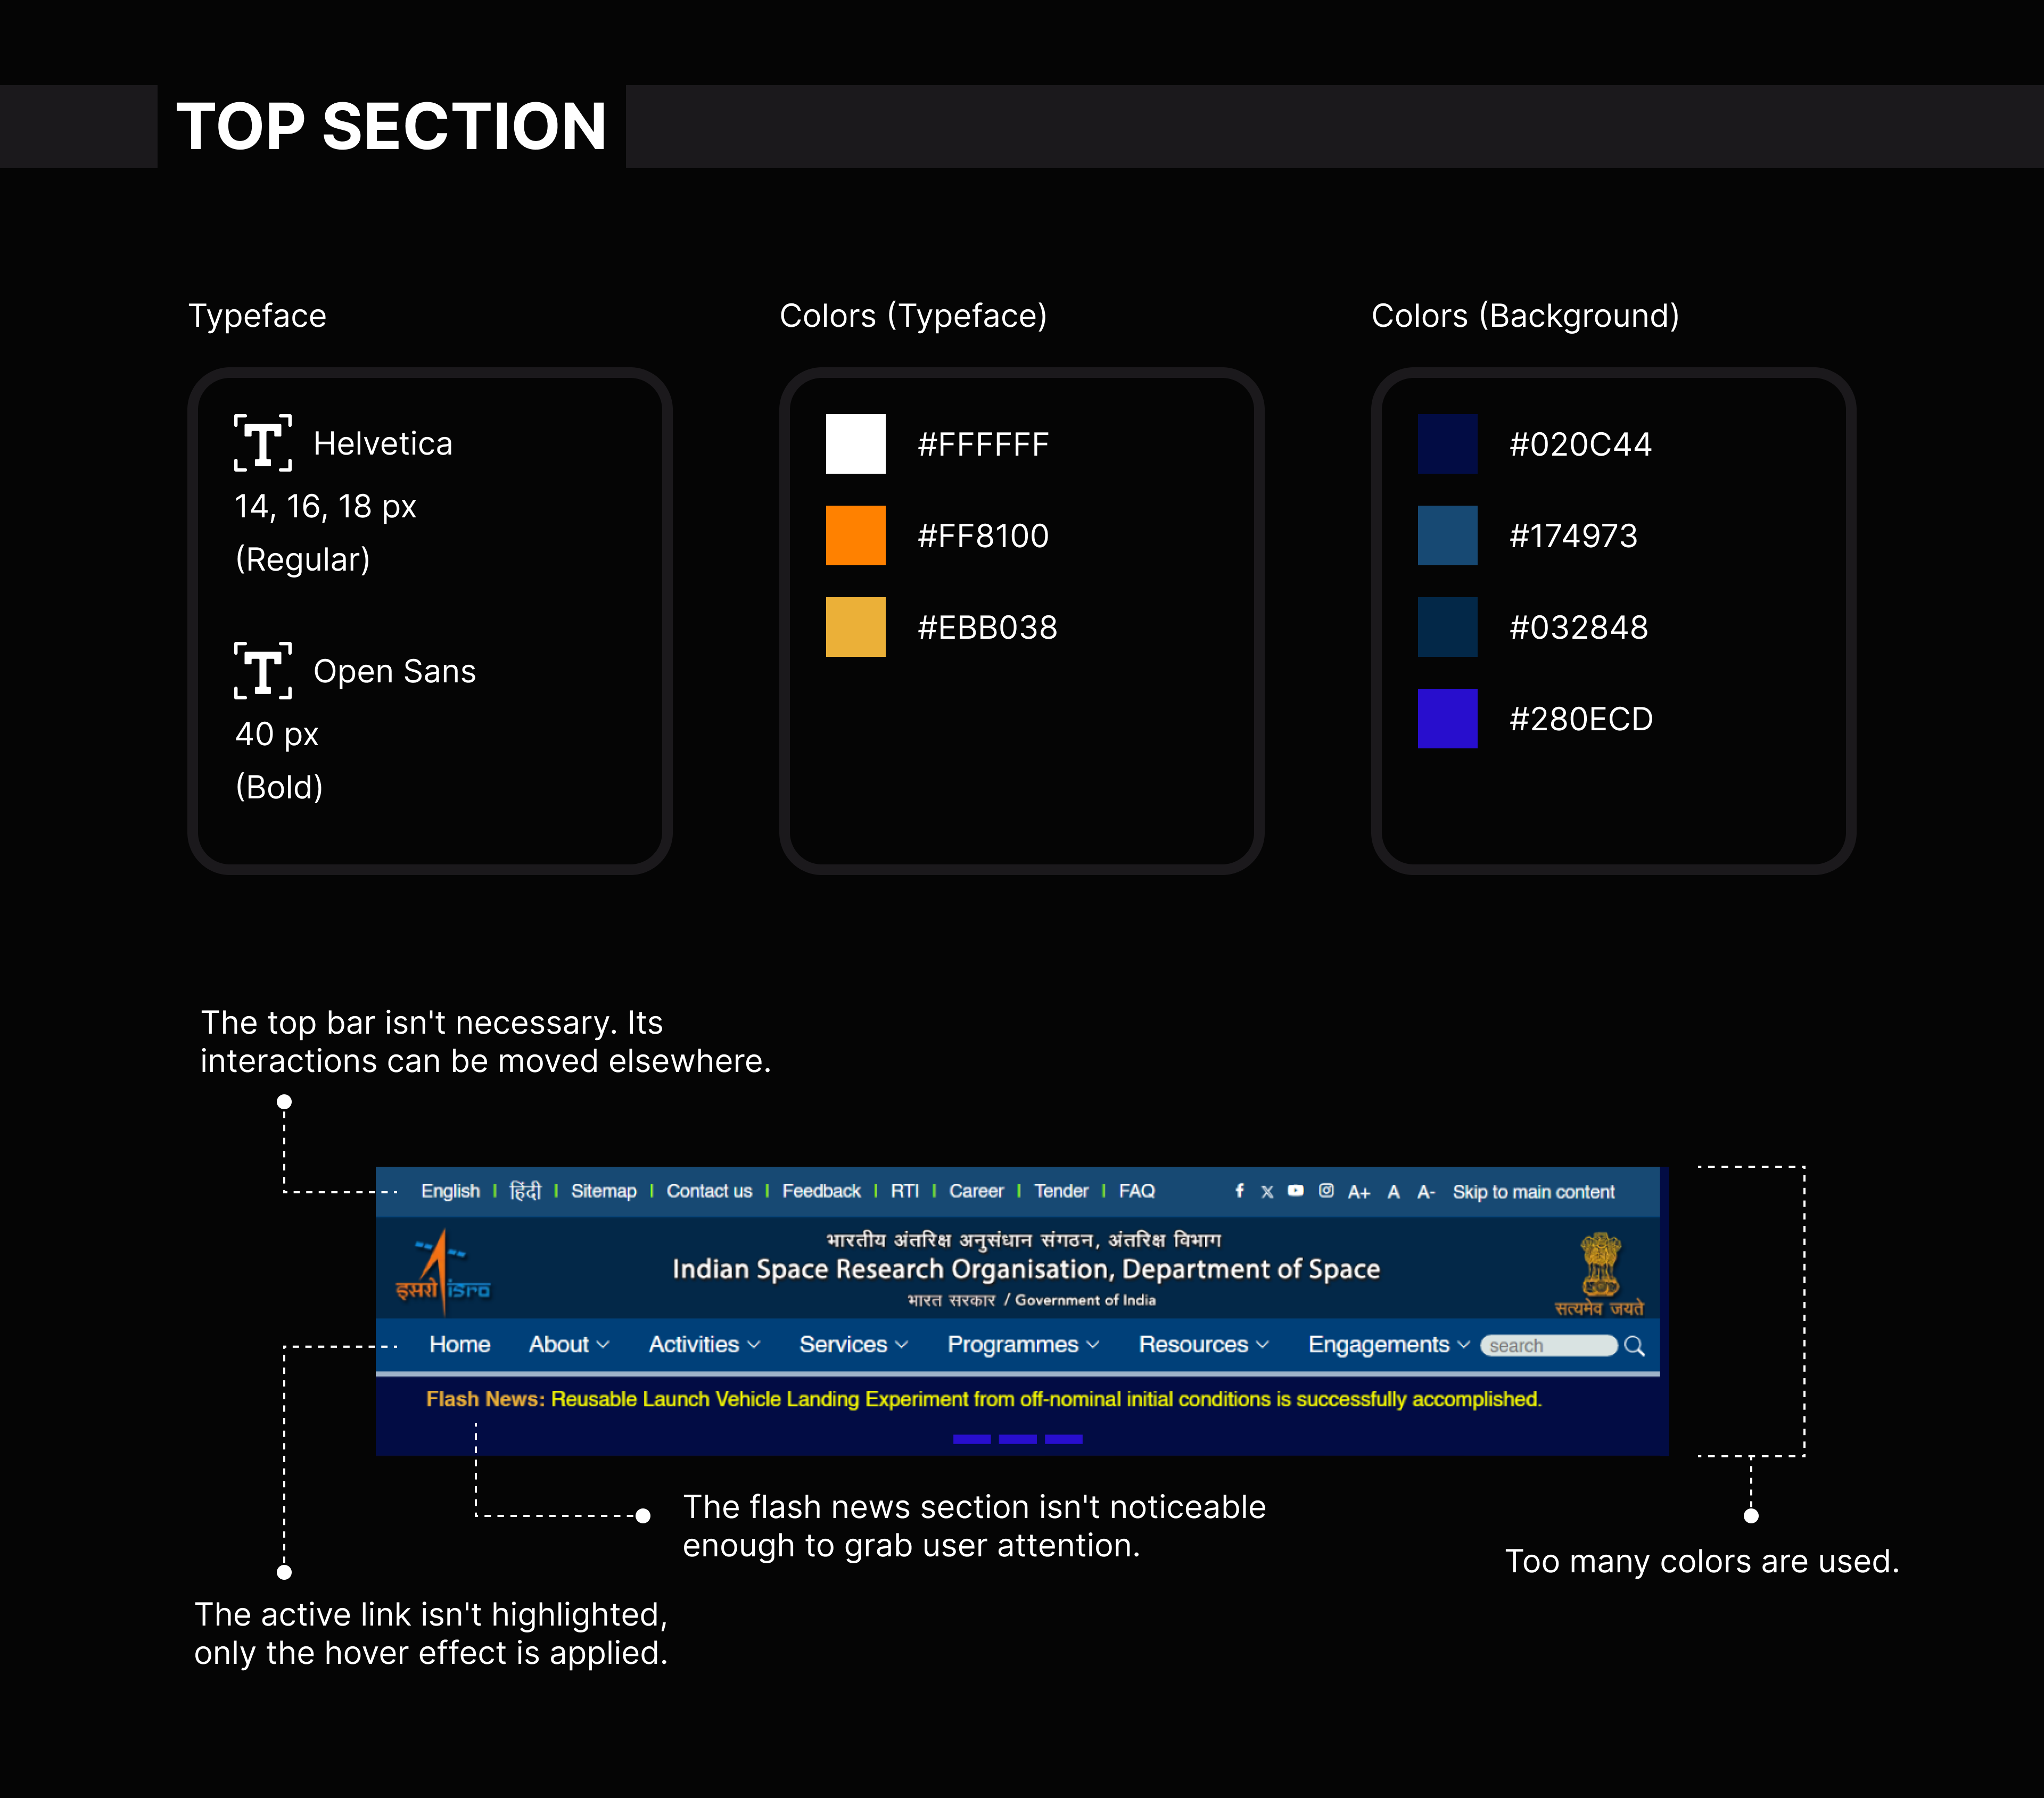
Task: Click the #FF8100 orange color swatch
Action: (855, 535)
